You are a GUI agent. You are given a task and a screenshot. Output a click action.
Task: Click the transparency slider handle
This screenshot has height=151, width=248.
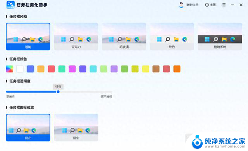58,92
